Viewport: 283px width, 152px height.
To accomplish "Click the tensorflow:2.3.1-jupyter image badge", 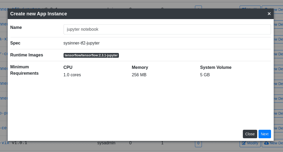I will 91,55.
